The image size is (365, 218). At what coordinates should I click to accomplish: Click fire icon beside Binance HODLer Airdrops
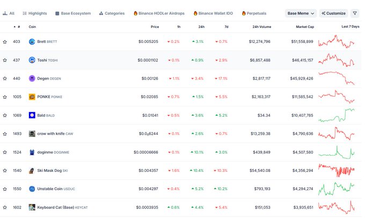click(135, 13)
